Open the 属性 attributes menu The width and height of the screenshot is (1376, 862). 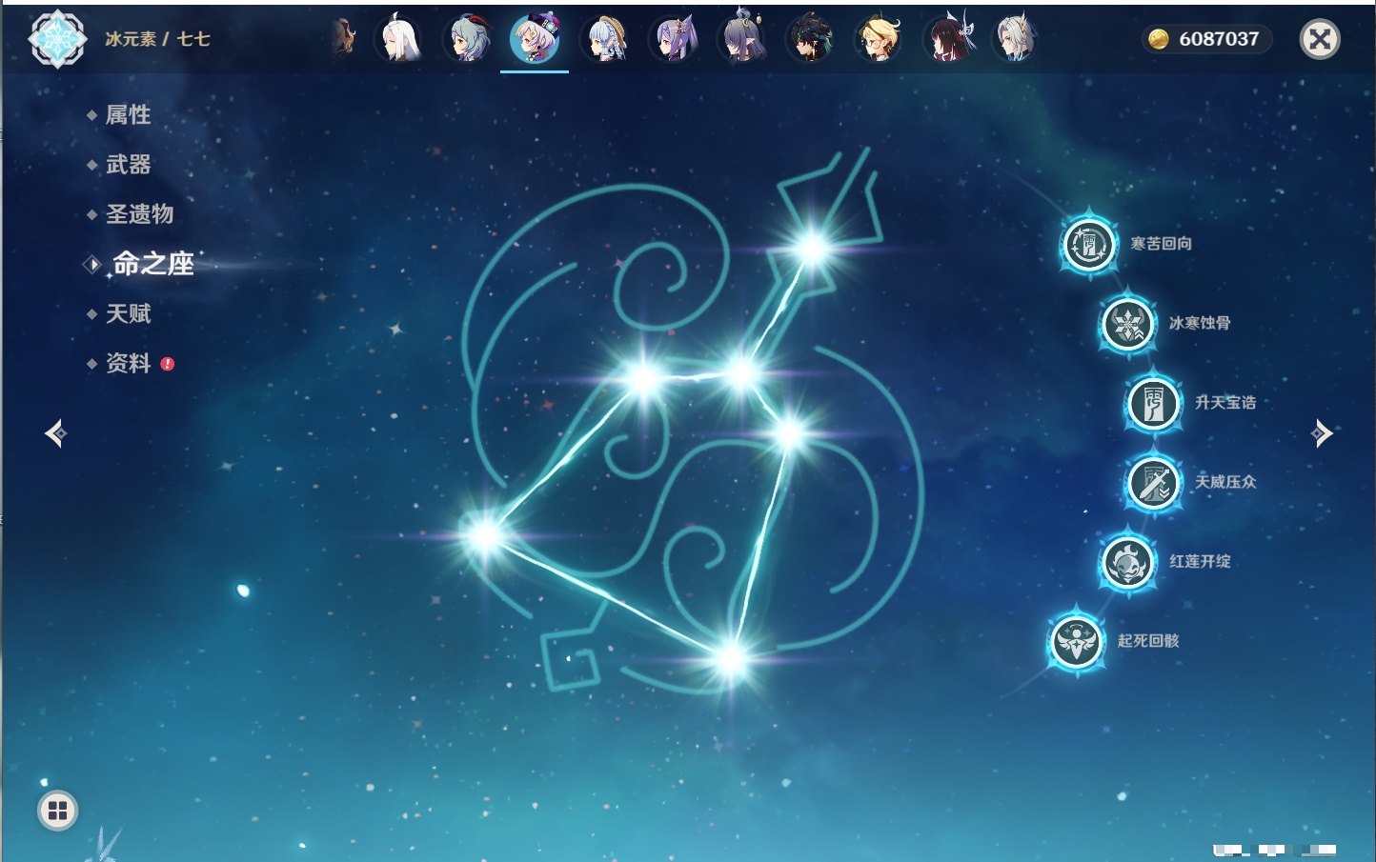click(x=128, y=115)
